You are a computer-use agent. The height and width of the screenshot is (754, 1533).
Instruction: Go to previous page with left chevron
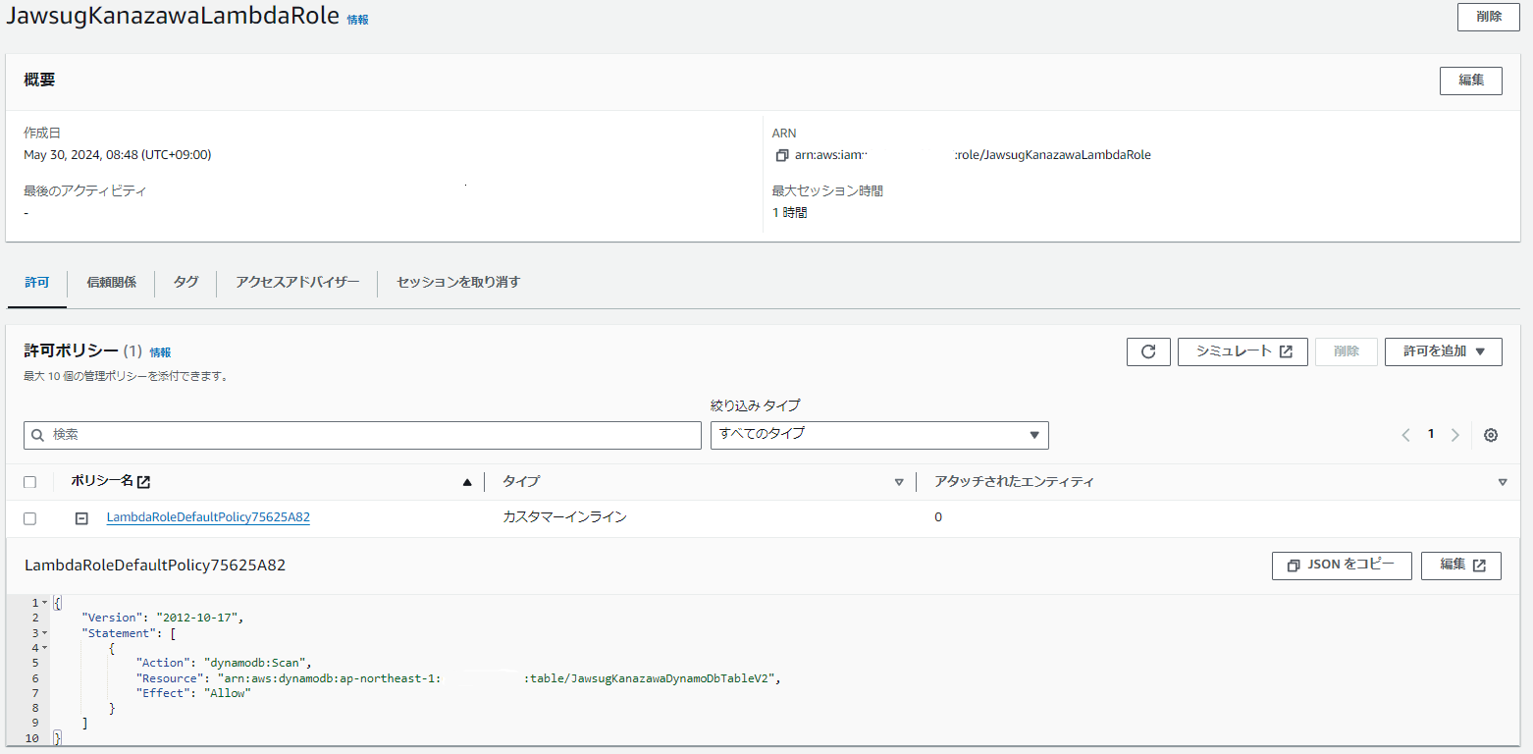[1406, 435]
